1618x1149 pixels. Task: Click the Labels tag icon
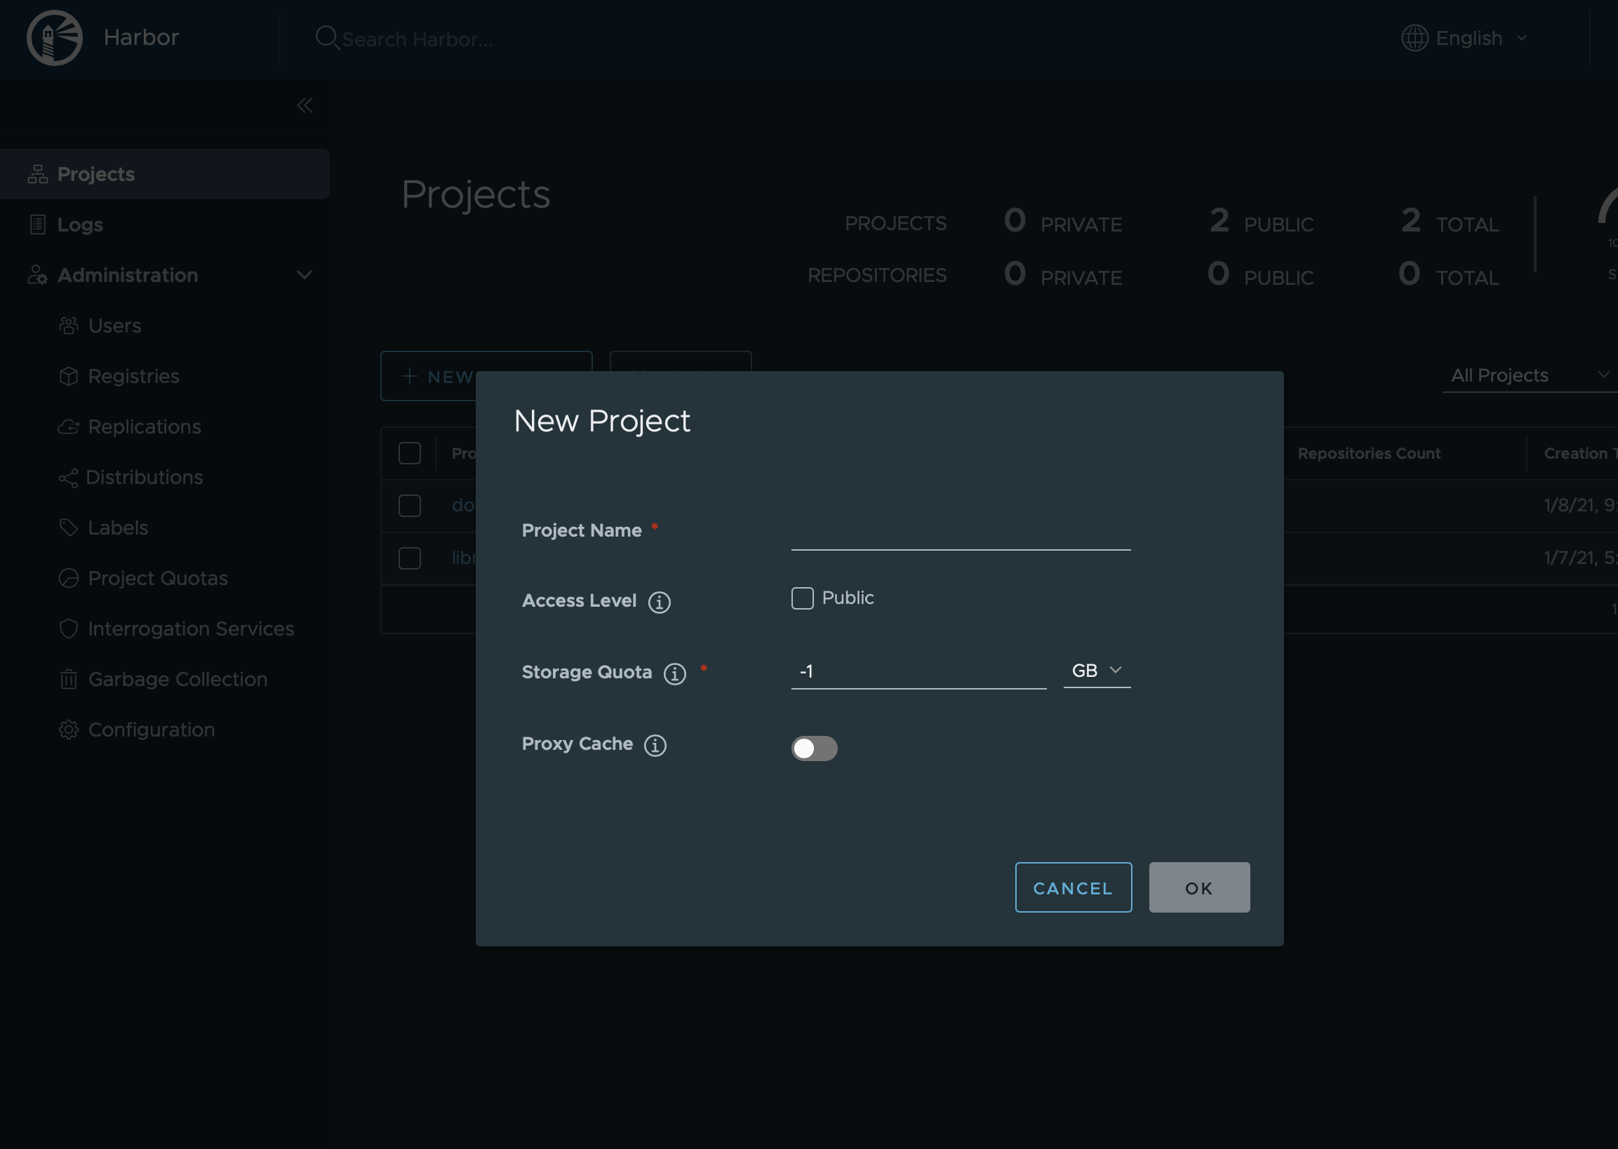pyautogui.click(x=69, y=528)
